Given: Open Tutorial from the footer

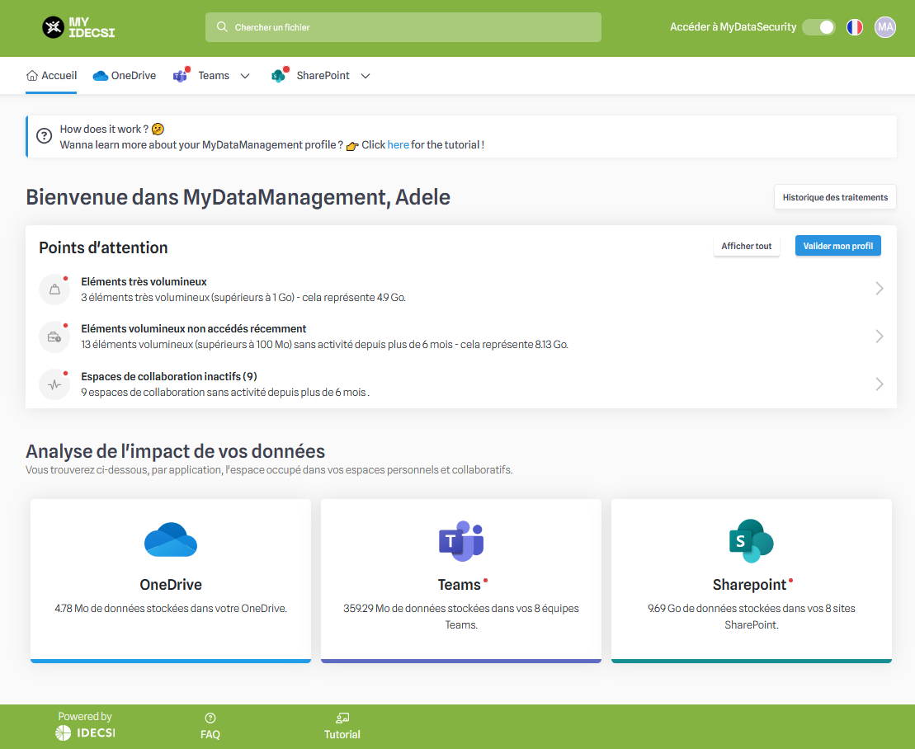Looking at the screenshot, I should pyautogui.click(x=342, y=734).
